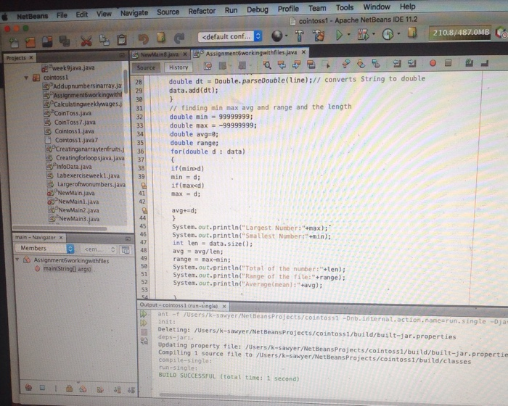Toggle Show Inherited Members in Navigator
This screenshot has height=406, width=508.
[x=28, y=388]
